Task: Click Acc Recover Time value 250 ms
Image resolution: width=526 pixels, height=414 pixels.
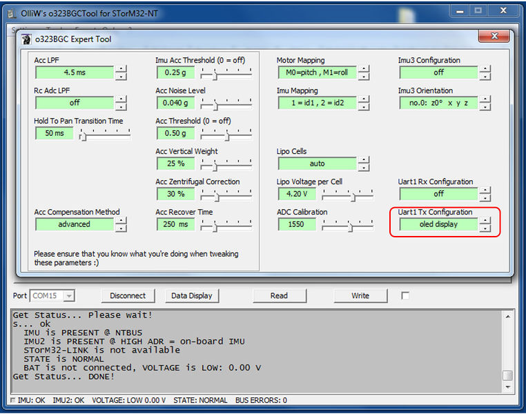Action: (175, 224)
